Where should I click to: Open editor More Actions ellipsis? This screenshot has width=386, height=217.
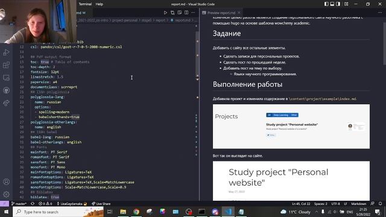(x=193, y=13)
